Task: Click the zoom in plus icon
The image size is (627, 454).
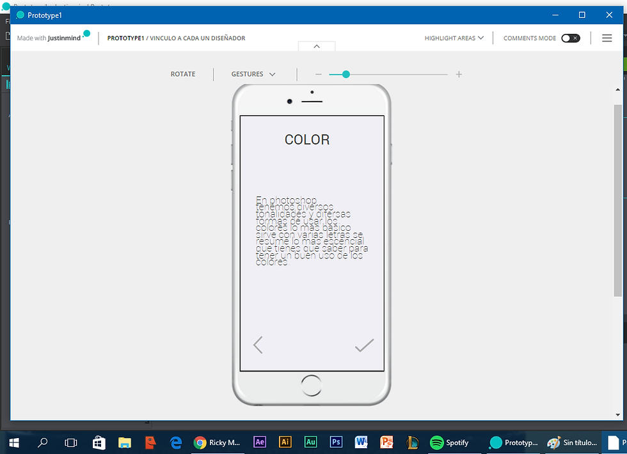Action: pyautogui.click(x=459, y=74)
